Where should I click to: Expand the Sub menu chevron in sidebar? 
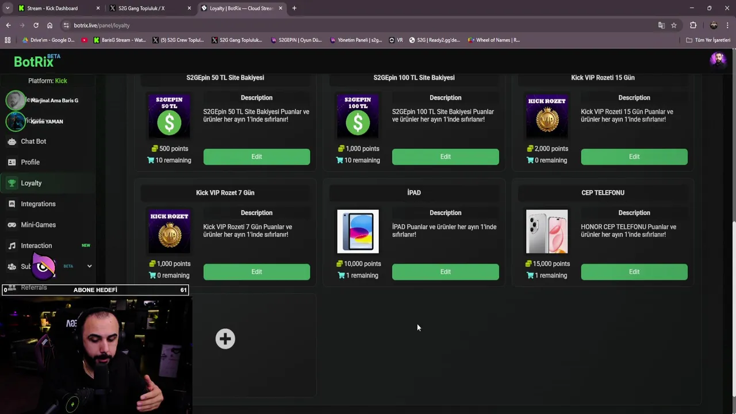[x=89, y=266]
